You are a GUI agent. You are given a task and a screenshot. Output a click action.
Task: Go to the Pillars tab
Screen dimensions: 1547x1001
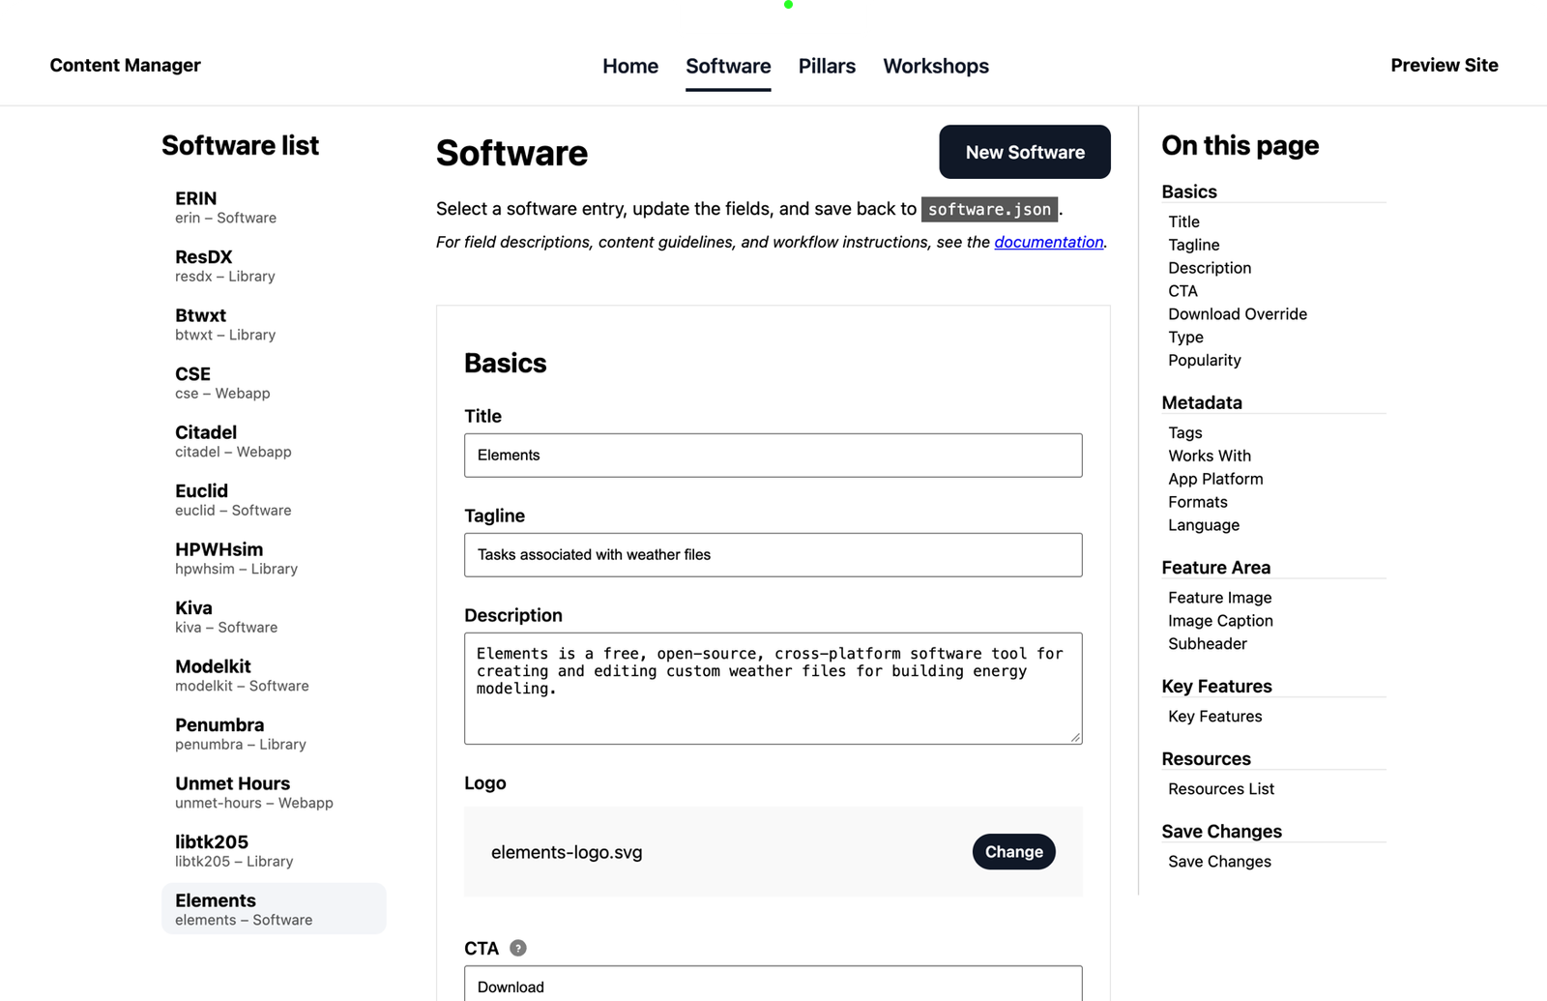(827, 66)
